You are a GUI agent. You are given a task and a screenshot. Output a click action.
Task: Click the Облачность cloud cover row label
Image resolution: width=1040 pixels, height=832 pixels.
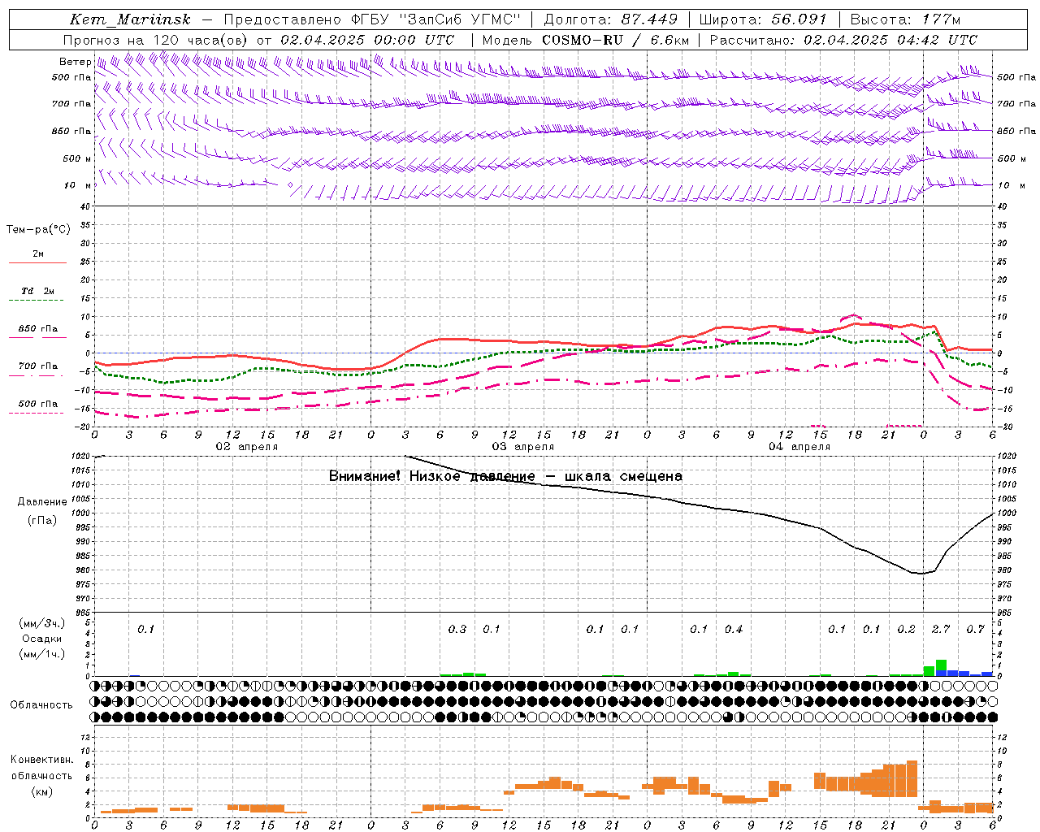pyautogui.click(x=41, y=704)
